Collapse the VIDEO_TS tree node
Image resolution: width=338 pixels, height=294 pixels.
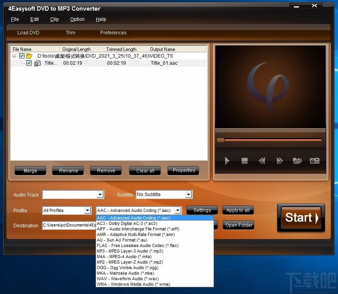pyautogui.click(x=14, y=56)
